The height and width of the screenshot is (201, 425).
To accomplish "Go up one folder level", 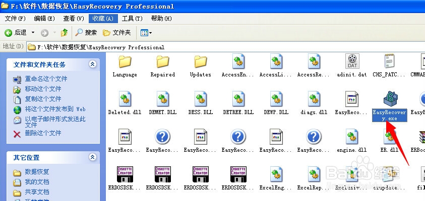I will [x=64, y=33].
